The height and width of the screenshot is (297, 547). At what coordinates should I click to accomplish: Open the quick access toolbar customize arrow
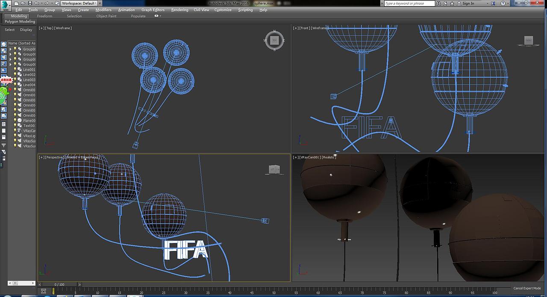(x=100, y=3)
